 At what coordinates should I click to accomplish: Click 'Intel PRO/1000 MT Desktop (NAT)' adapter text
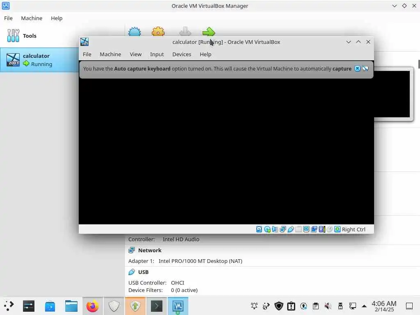[x=200, y=261]
